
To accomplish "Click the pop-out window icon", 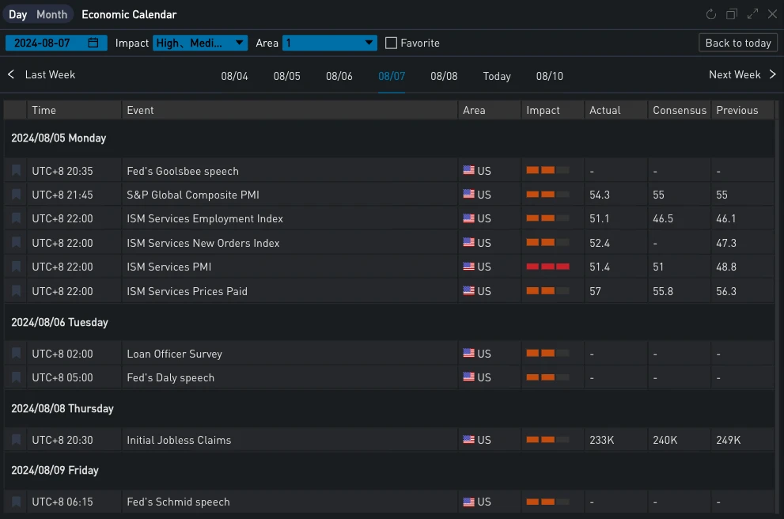I will click(732, 14).
